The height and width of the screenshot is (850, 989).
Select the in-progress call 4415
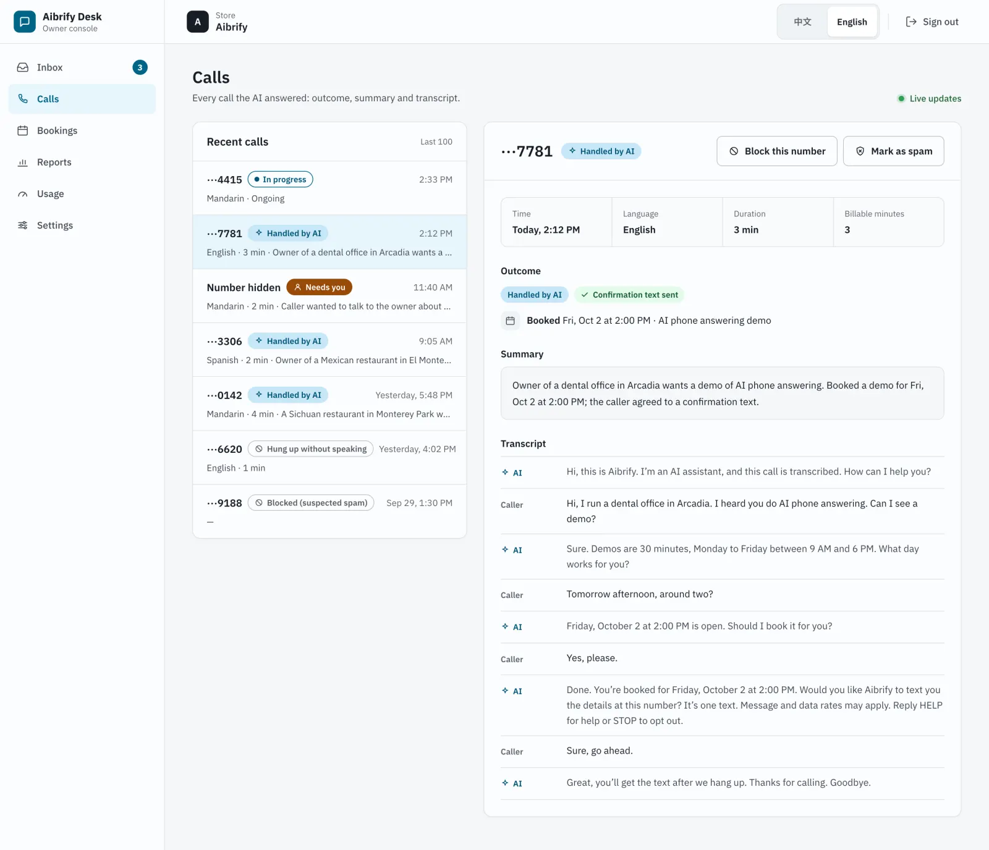(329, 188)
